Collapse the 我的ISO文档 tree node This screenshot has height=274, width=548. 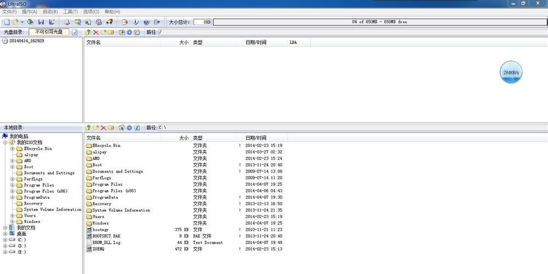(x=5, y=142)
